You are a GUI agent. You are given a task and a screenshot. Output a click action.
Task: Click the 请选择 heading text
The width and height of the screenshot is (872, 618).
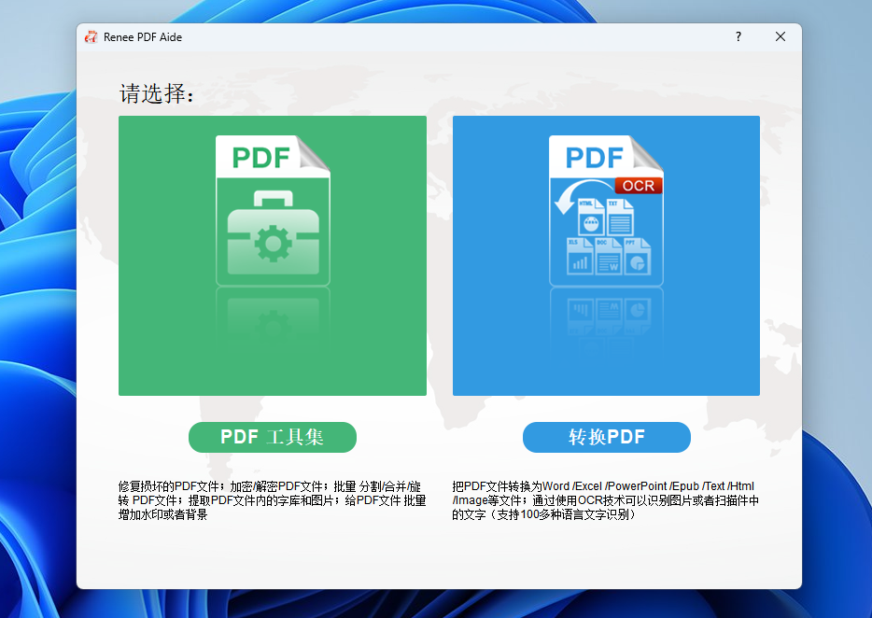pos(157,94)
